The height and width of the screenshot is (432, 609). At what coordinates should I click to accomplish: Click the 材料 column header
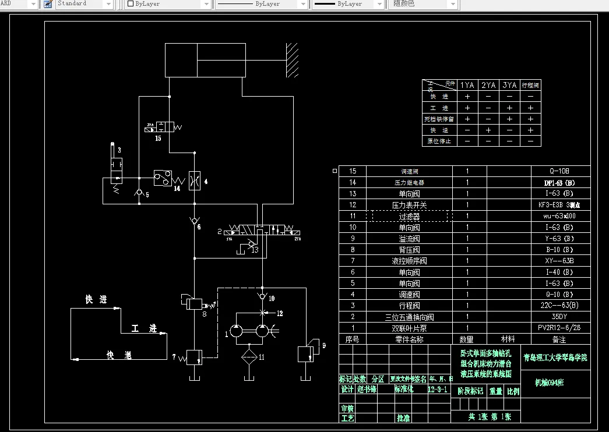point(508,339)
